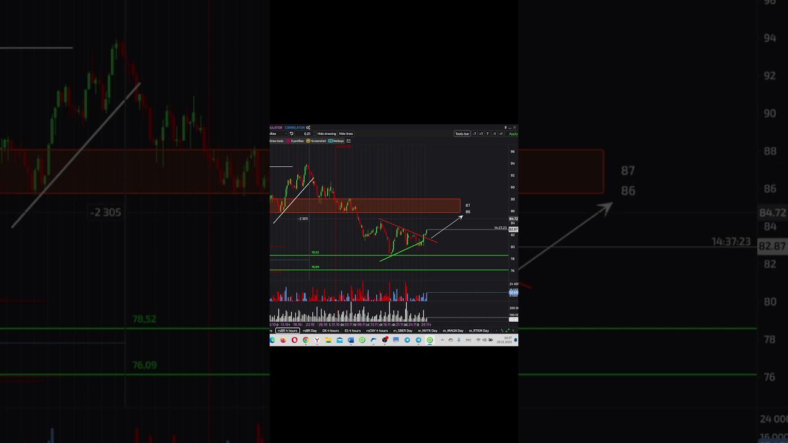Toggle the Tools bar button
This screenshot has height=443, width=788.
pos(462,134)
